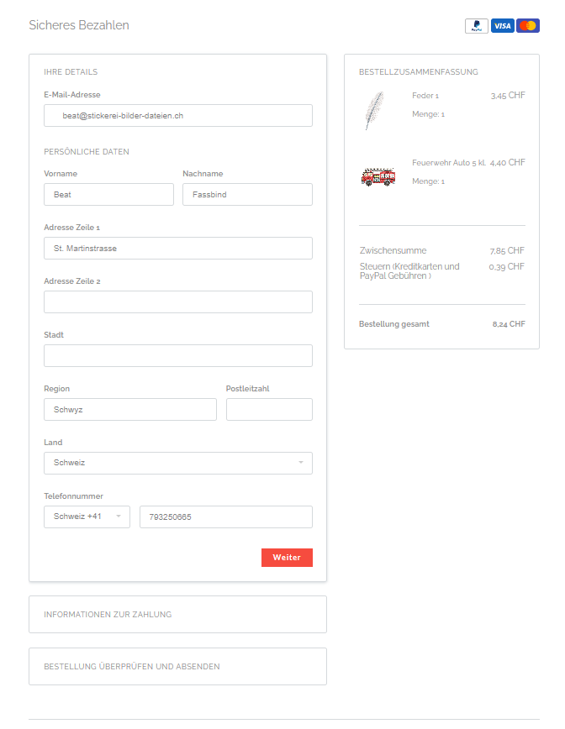Open the Land country dropdown
The image size is (565, 729).
pyautogui.click(x=177, y=463)
